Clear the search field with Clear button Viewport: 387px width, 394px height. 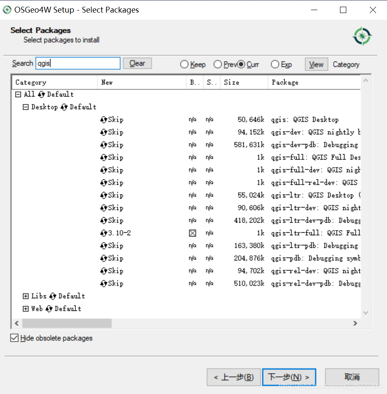point(137,63)
